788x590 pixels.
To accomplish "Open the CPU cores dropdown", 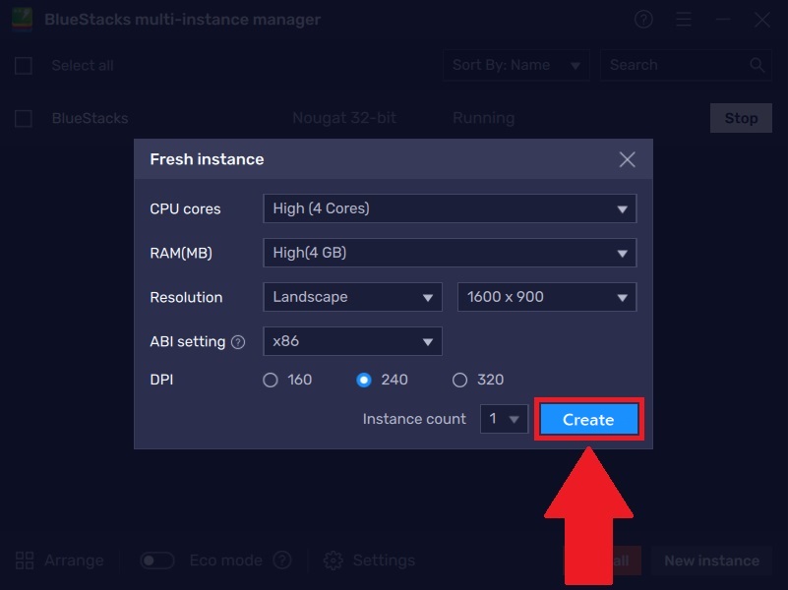I will point(450,208).
